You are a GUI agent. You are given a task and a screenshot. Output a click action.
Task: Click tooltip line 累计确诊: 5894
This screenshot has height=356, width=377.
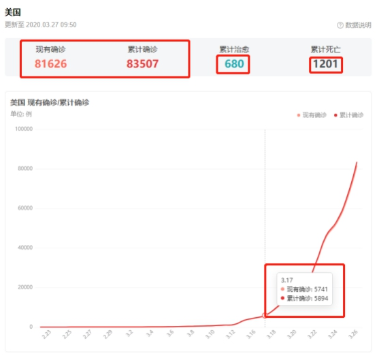click(304, 299)
